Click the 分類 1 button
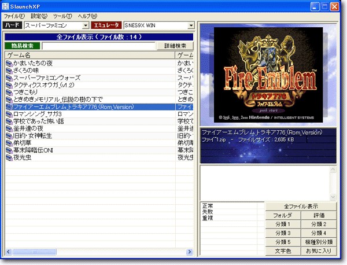The image size is (347, 265). tap(283, 224)
